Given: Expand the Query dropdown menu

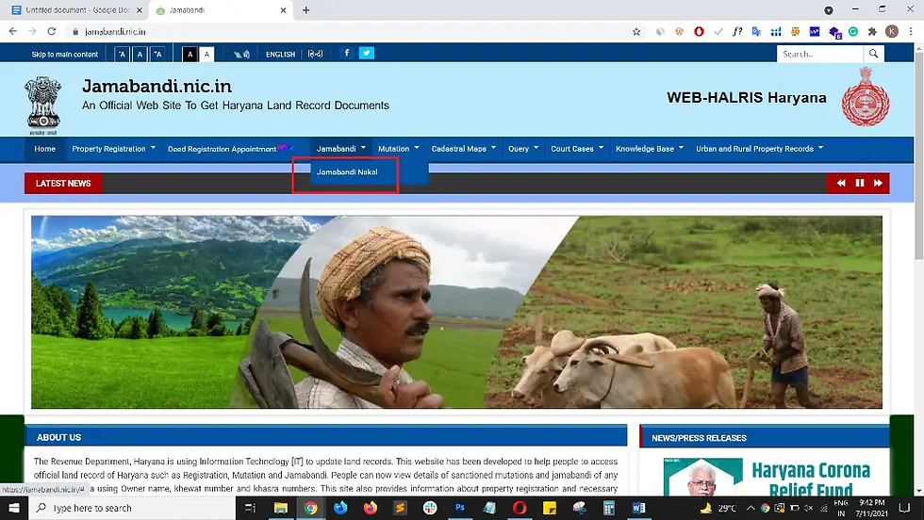Looking at the screenshot, I should point(523,149).
